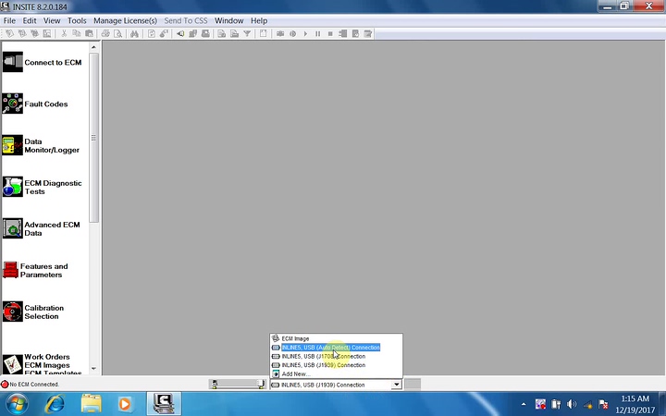The image size is (666, 416).
Task: Choose Add New... connection option
Action: [x=336, y=374]
